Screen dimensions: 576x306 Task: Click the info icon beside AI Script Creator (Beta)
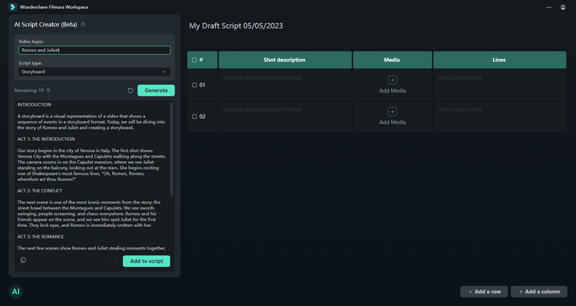pyautogui.click(x=83, y=24)
